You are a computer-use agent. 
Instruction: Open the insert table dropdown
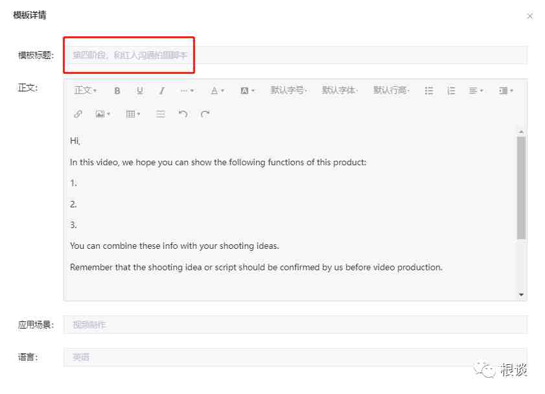(x=133, y=114)
